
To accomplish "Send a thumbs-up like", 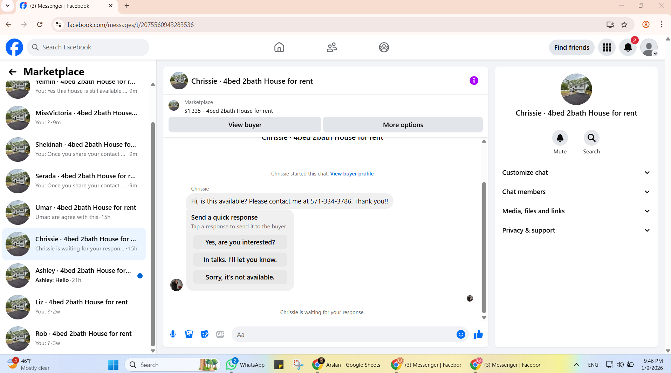I will pyautogui.click(x=478, y=334).
